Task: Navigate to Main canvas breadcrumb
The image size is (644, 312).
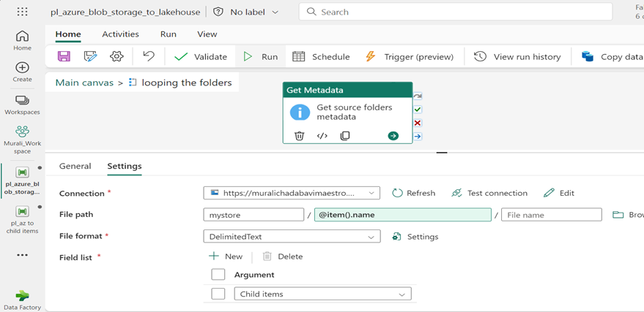Action: point(84,83)
